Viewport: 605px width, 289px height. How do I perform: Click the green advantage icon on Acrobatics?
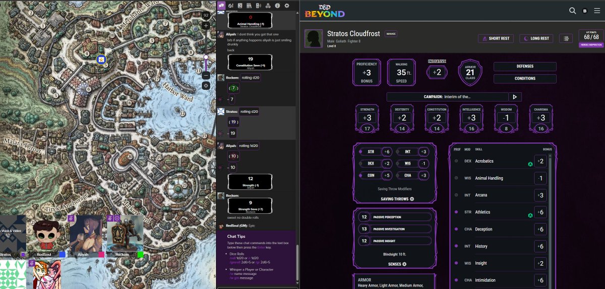tap(530, 164)
